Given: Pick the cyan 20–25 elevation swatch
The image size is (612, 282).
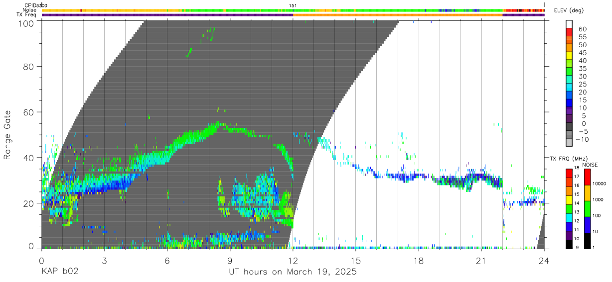Looking at the screenshot, I should click(x=569, y=88).
